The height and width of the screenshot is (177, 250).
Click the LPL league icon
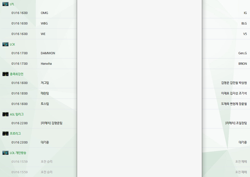coord(5,4)
